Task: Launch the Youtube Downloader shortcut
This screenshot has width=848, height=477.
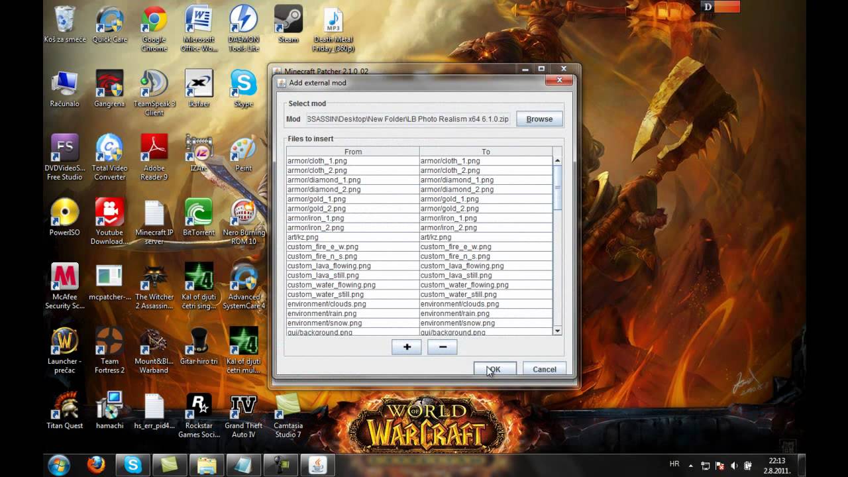Action: [109, 221]
